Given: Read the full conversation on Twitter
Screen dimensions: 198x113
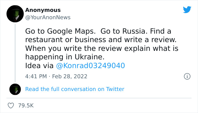Looking at the screenshot, I should point(75,89).
